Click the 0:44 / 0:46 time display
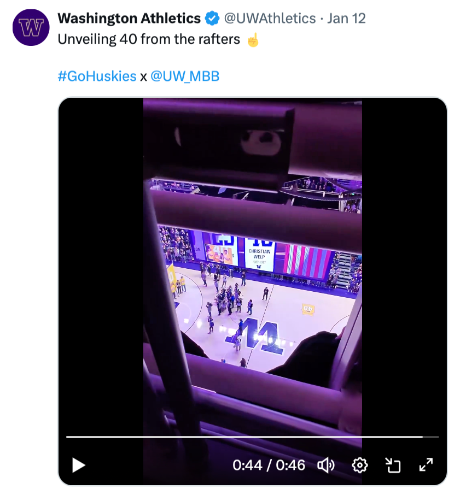The height and width of the screenshot is (495, 466). [269, 465]
